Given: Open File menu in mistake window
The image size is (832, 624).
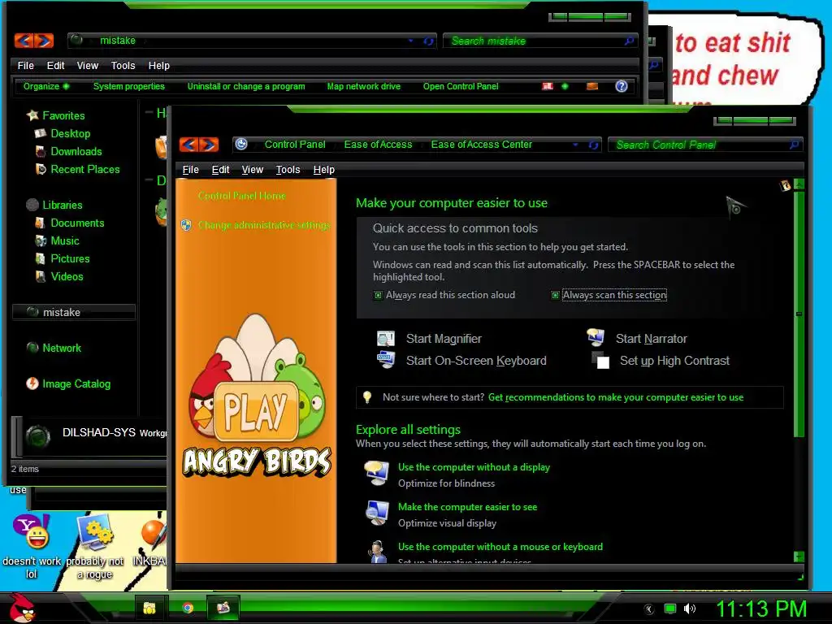Looking at the screenshot, I should coord(25,65).
